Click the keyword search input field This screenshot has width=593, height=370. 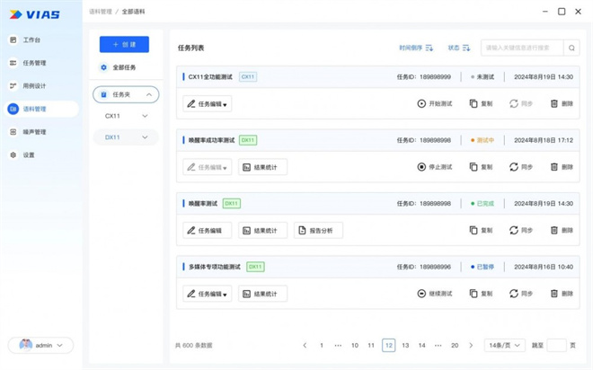pos(521,48)
